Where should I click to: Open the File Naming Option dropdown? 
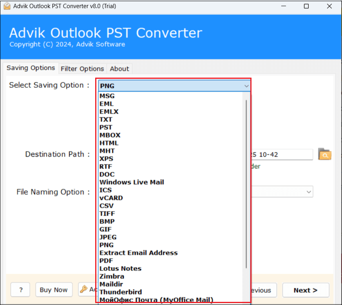pyautogui.click(x=309, y=192)
